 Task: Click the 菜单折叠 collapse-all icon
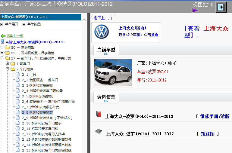(24, 24)
